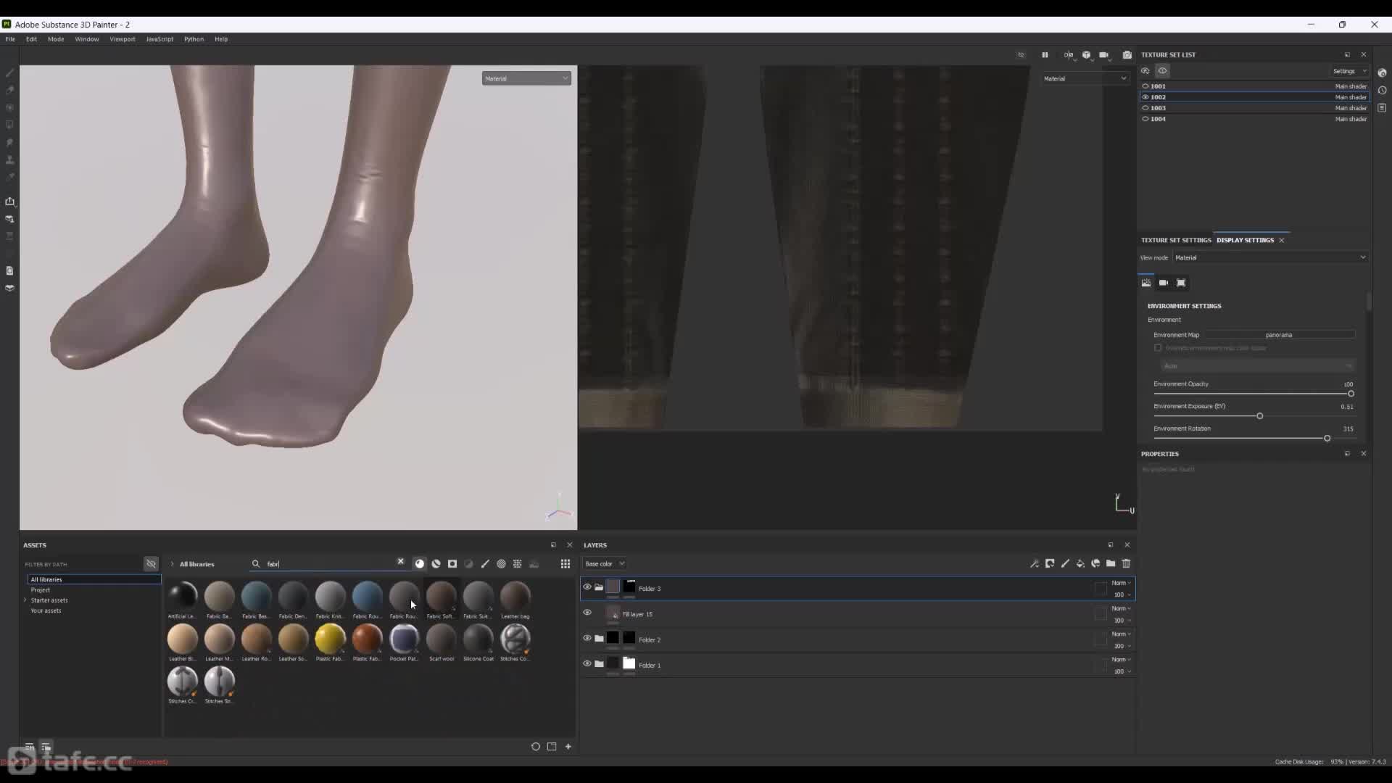Select Project in asset path list
Image resolution: width=1392 pixels, height=783 pixels.
point(41,590)
